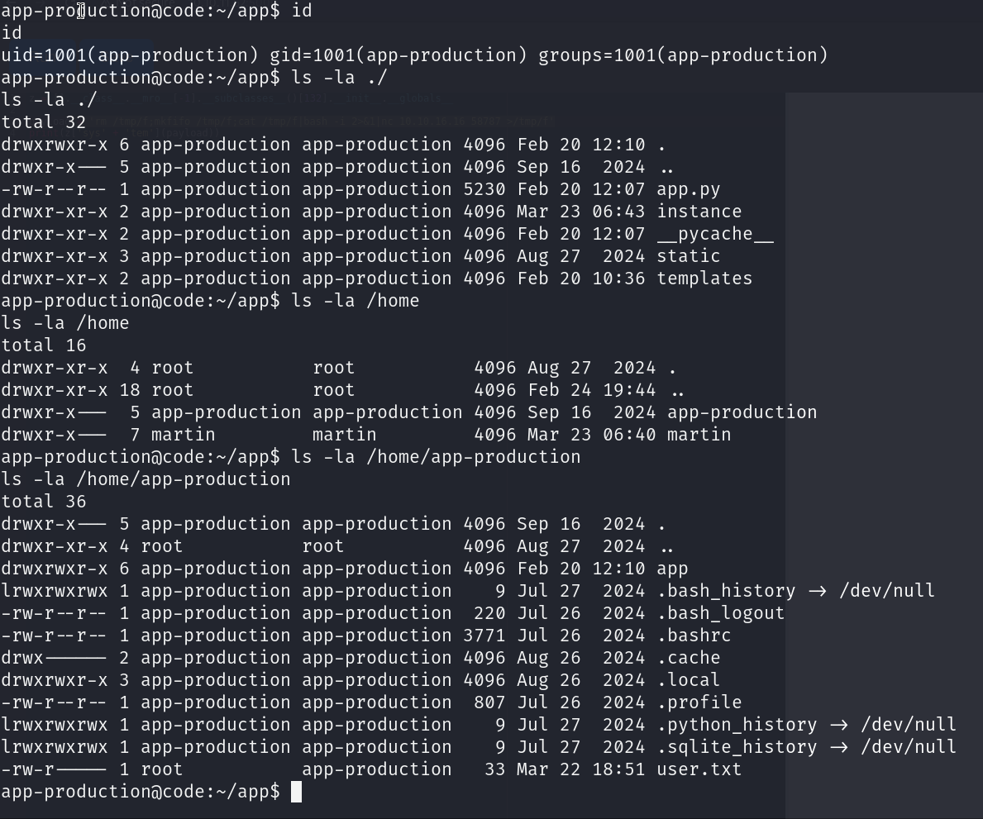
Task: Click the .bash_history symlink name
Action: [x=726, y=591]
